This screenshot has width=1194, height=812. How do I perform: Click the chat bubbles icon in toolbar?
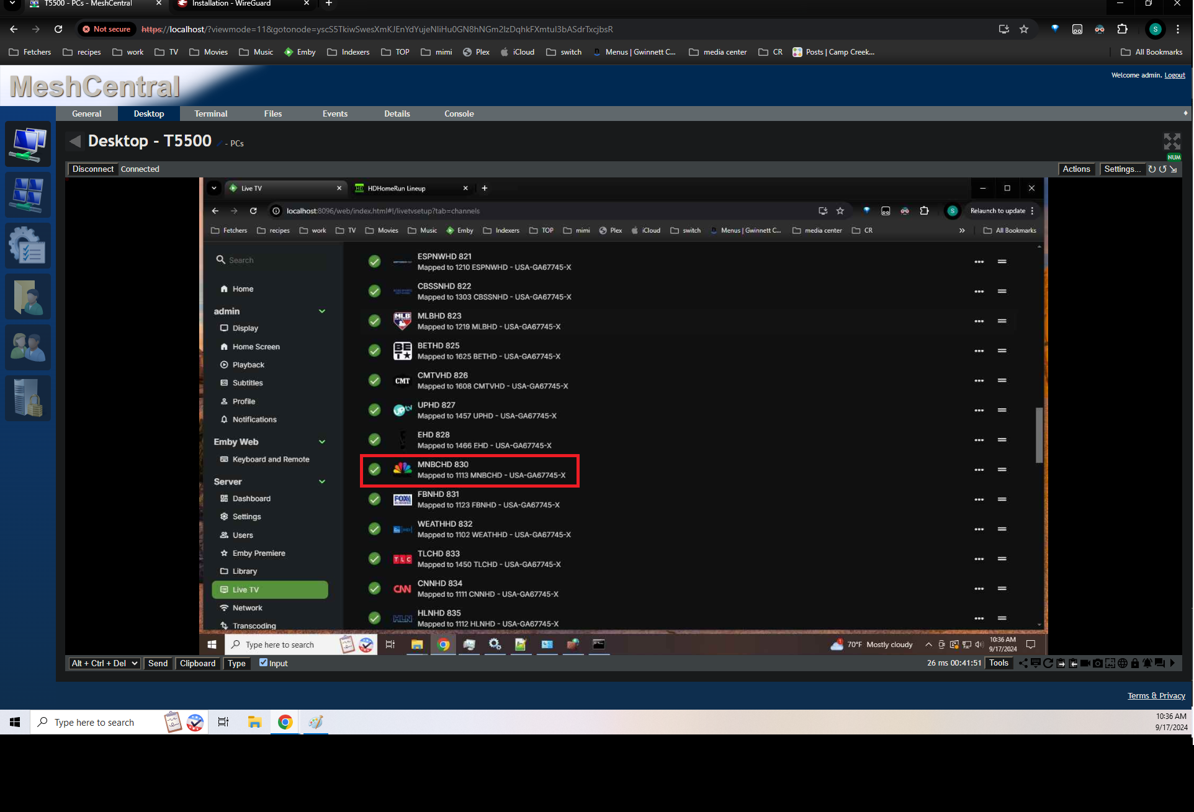coord(1160,663)
